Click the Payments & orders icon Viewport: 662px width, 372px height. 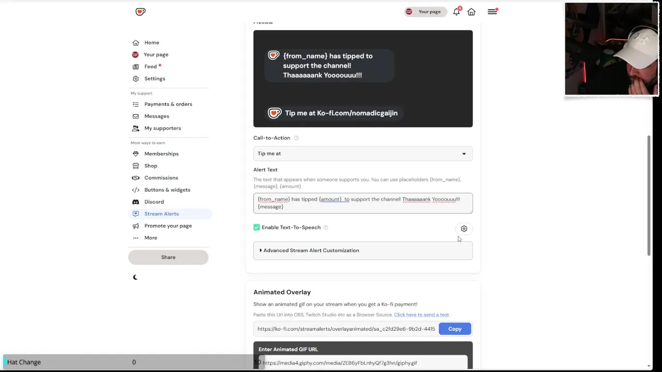[136, 104]
